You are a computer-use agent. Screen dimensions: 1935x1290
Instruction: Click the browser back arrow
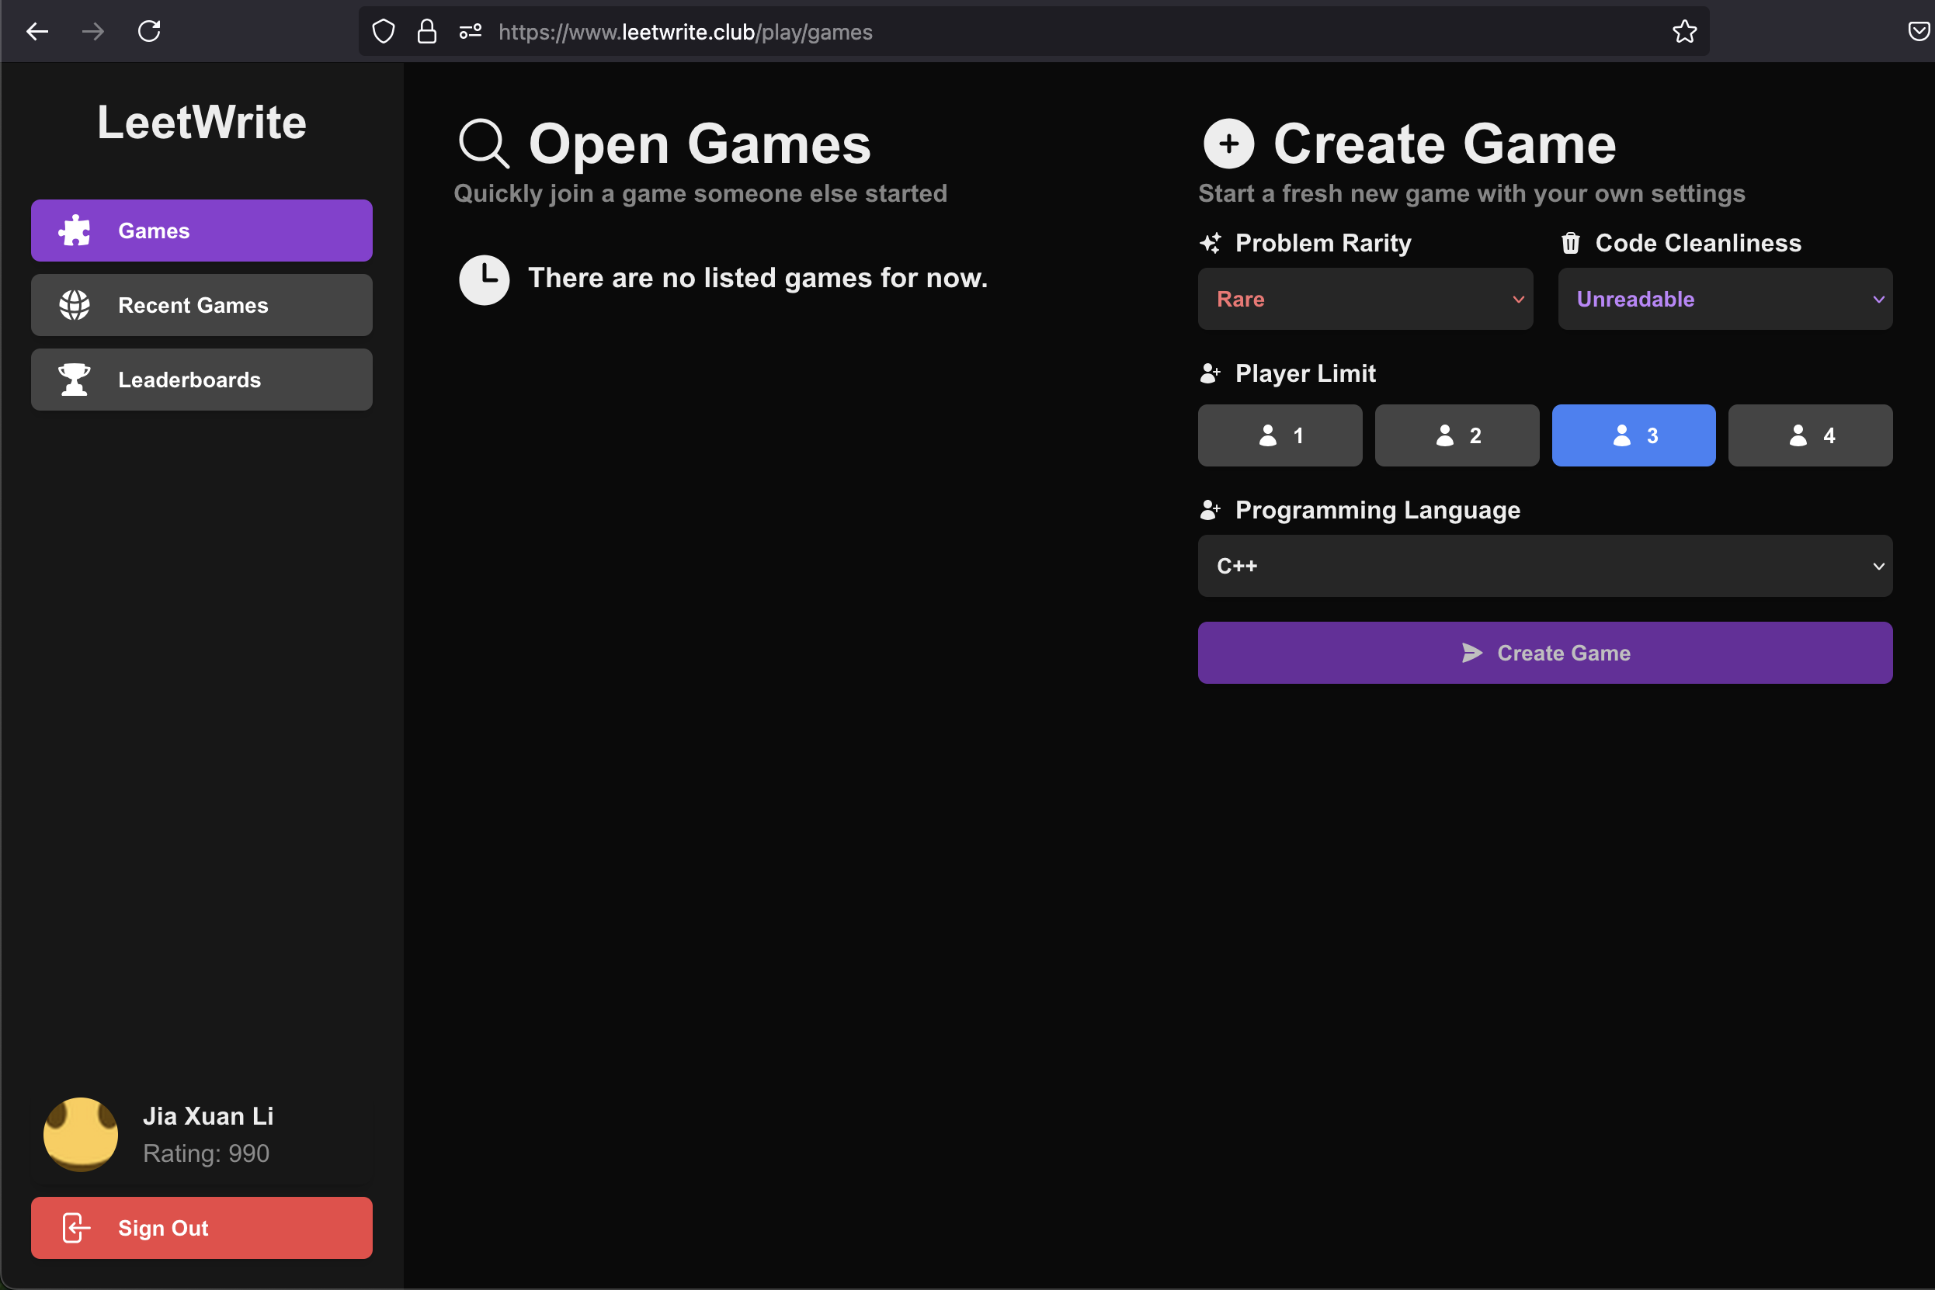point(37,32)
